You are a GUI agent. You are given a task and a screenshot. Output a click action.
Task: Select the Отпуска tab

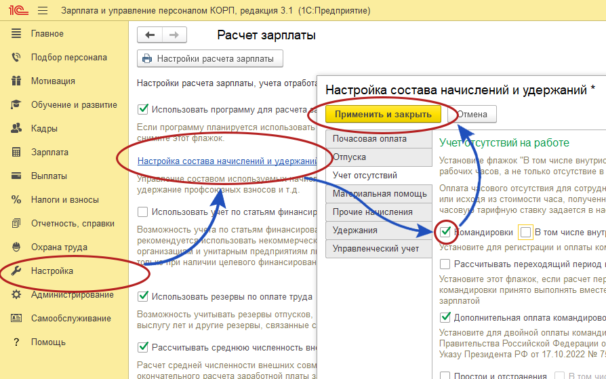(349, 157)
